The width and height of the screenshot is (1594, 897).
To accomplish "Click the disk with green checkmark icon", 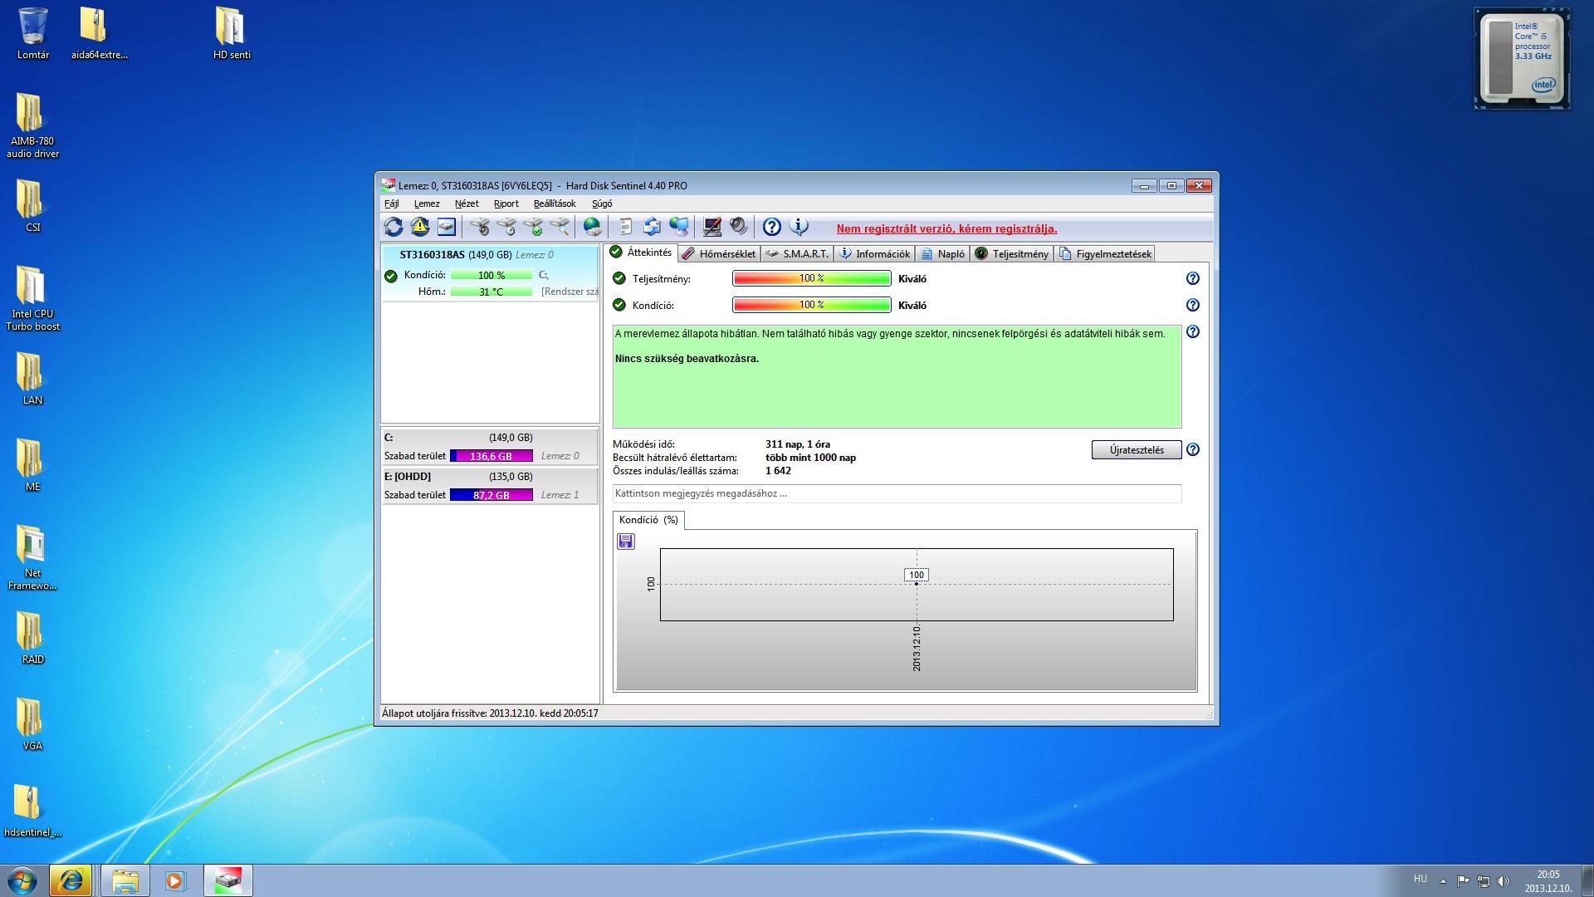I will [533, 227].
